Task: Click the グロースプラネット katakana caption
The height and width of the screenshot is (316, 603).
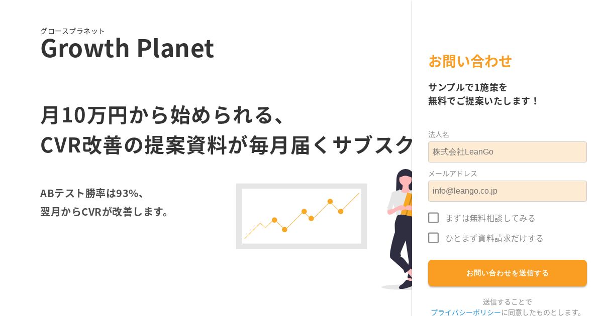Action: (x=72, y=31)
